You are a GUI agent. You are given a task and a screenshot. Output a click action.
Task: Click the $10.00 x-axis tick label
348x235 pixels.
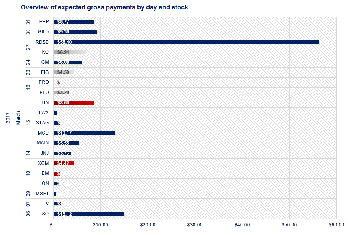(x=100, y=225)
